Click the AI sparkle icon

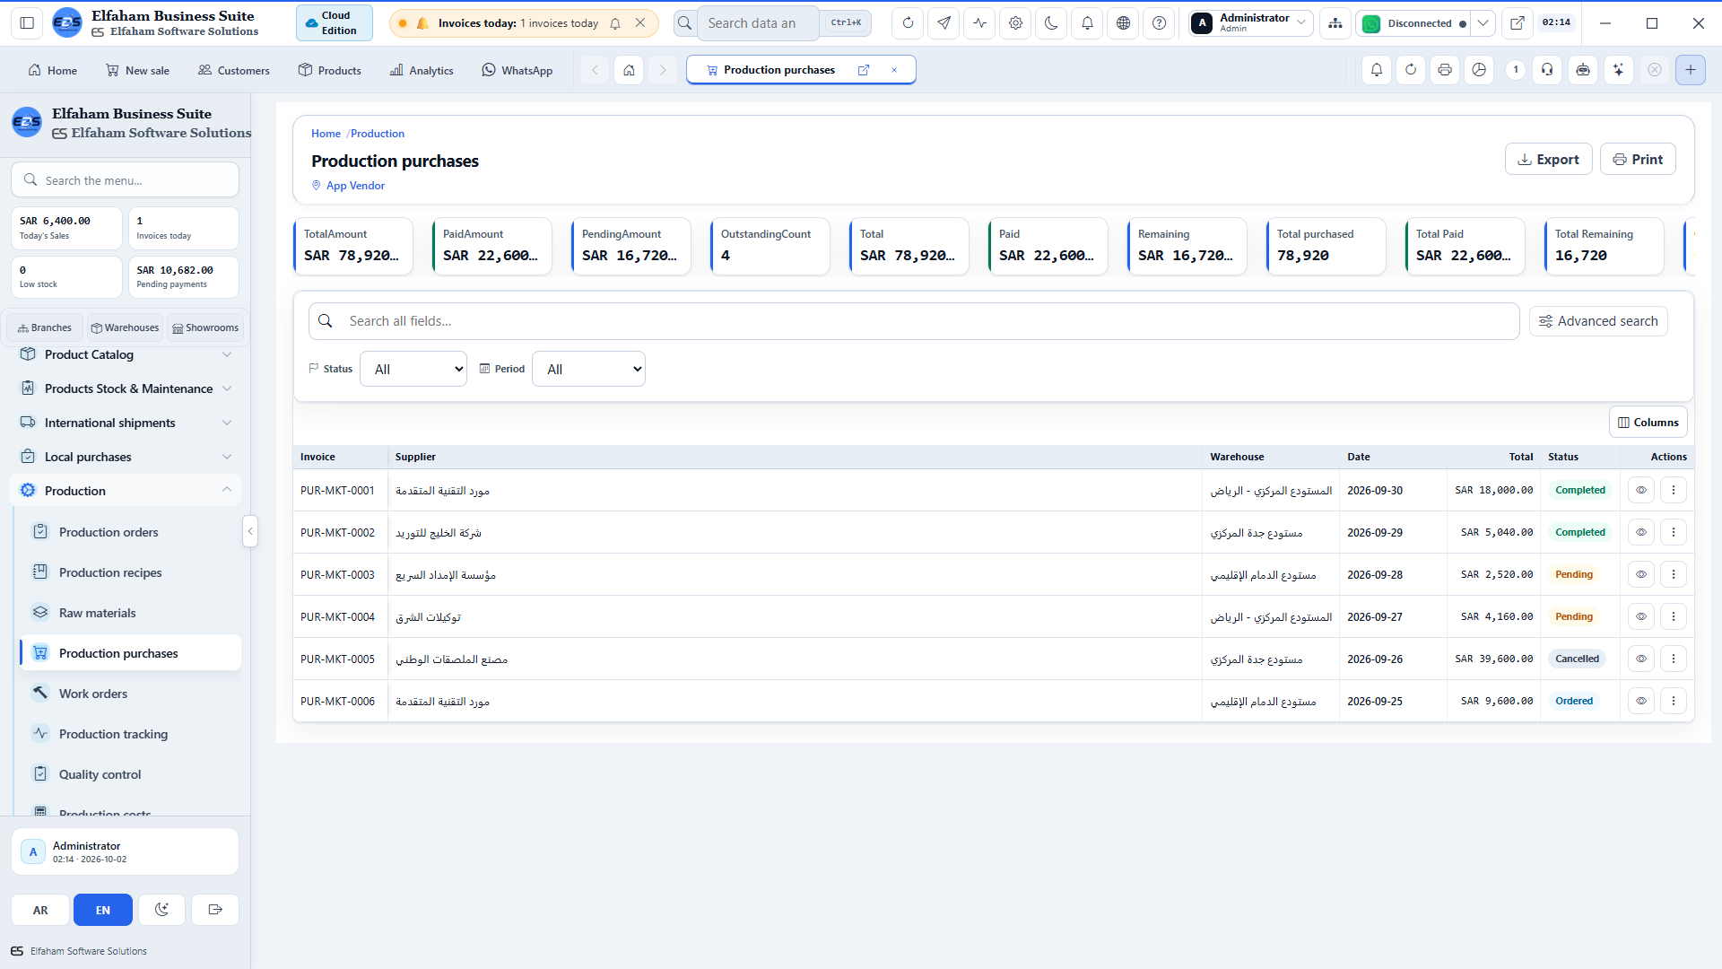coord(1618,70)
